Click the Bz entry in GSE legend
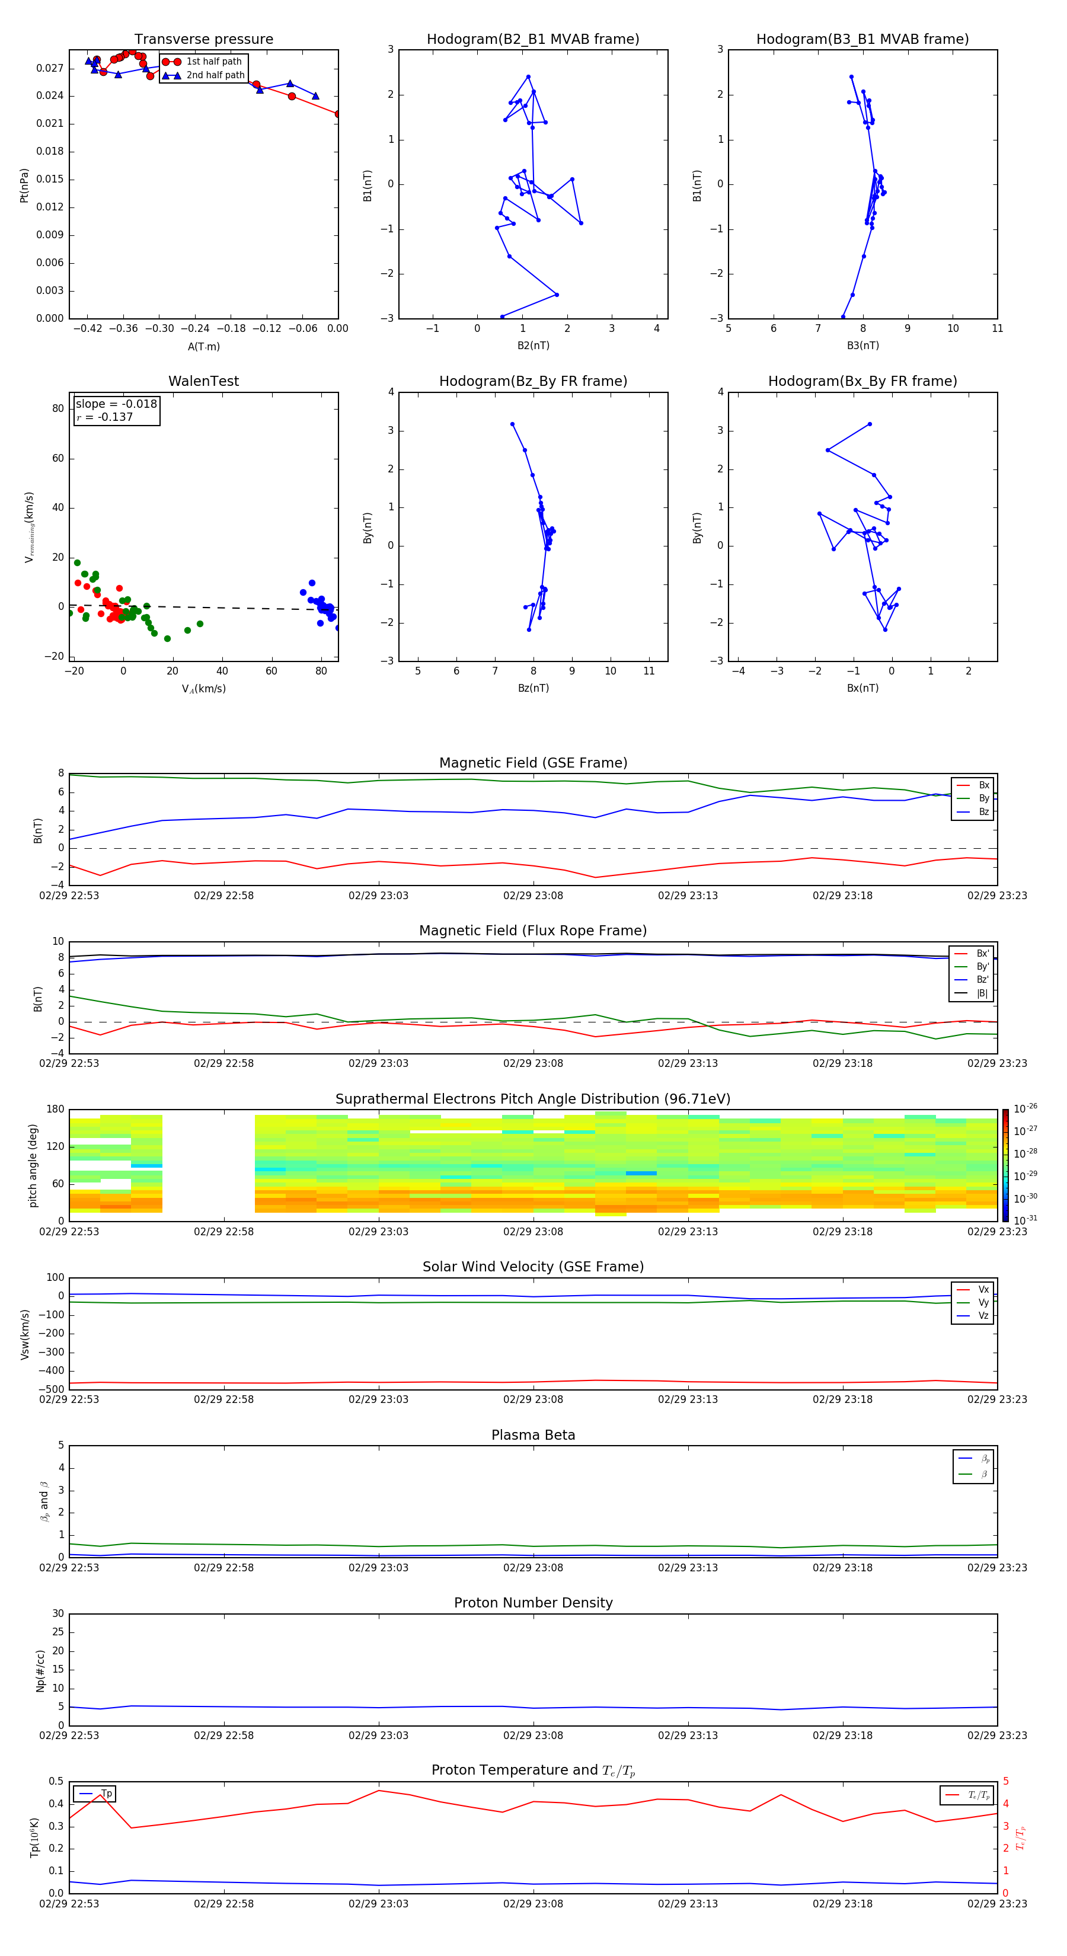This screenshot has width=1067, height=1956. [x=973, y=811]
